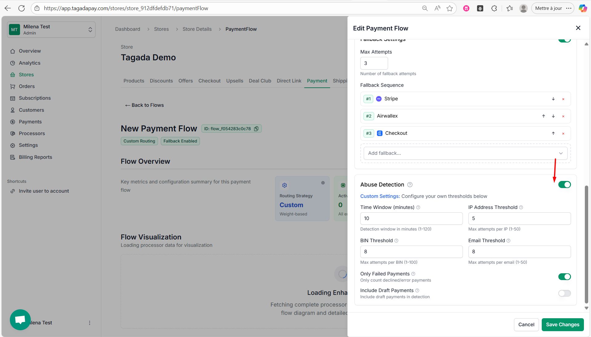Open browser zoom magnifier icon
Viewport: 591px width, 337px height.
pyautogui.click(x=425, y=8)
